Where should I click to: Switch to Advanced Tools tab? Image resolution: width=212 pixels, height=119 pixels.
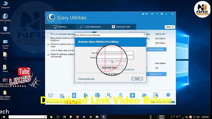[x=121, y=27]
